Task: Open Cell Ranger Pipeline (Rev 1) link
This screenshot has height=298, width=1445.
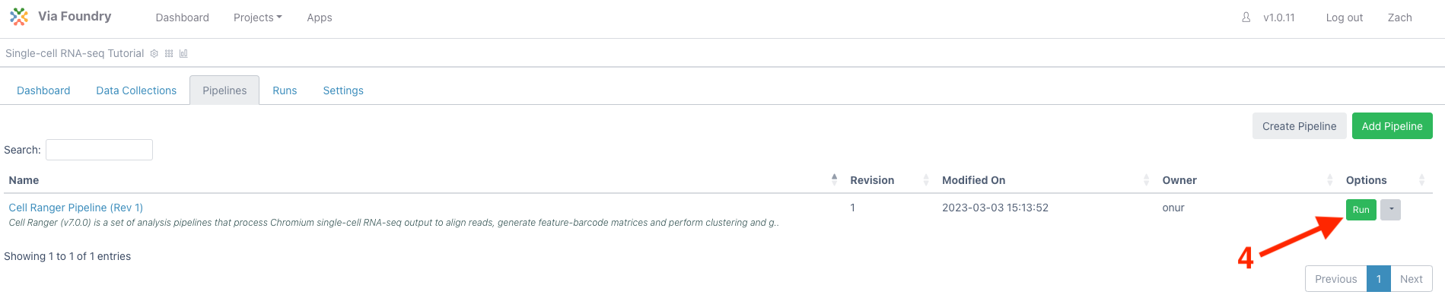Action: pyautogui.click(x=76, y=208)
